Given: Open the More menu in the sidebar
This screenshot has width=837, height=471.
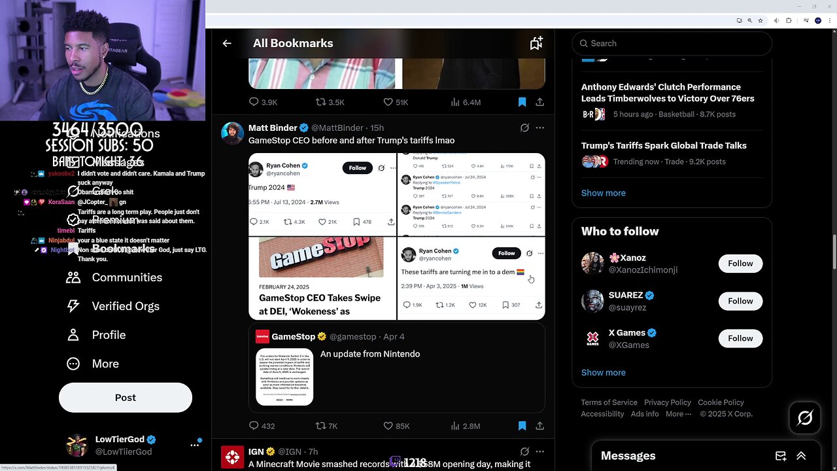Looking at the screenshot, I should pyautogui.click(x=92, y=364).
